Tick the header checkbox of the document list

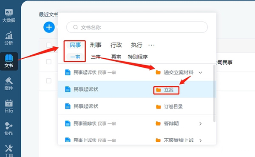pos(49,45)
